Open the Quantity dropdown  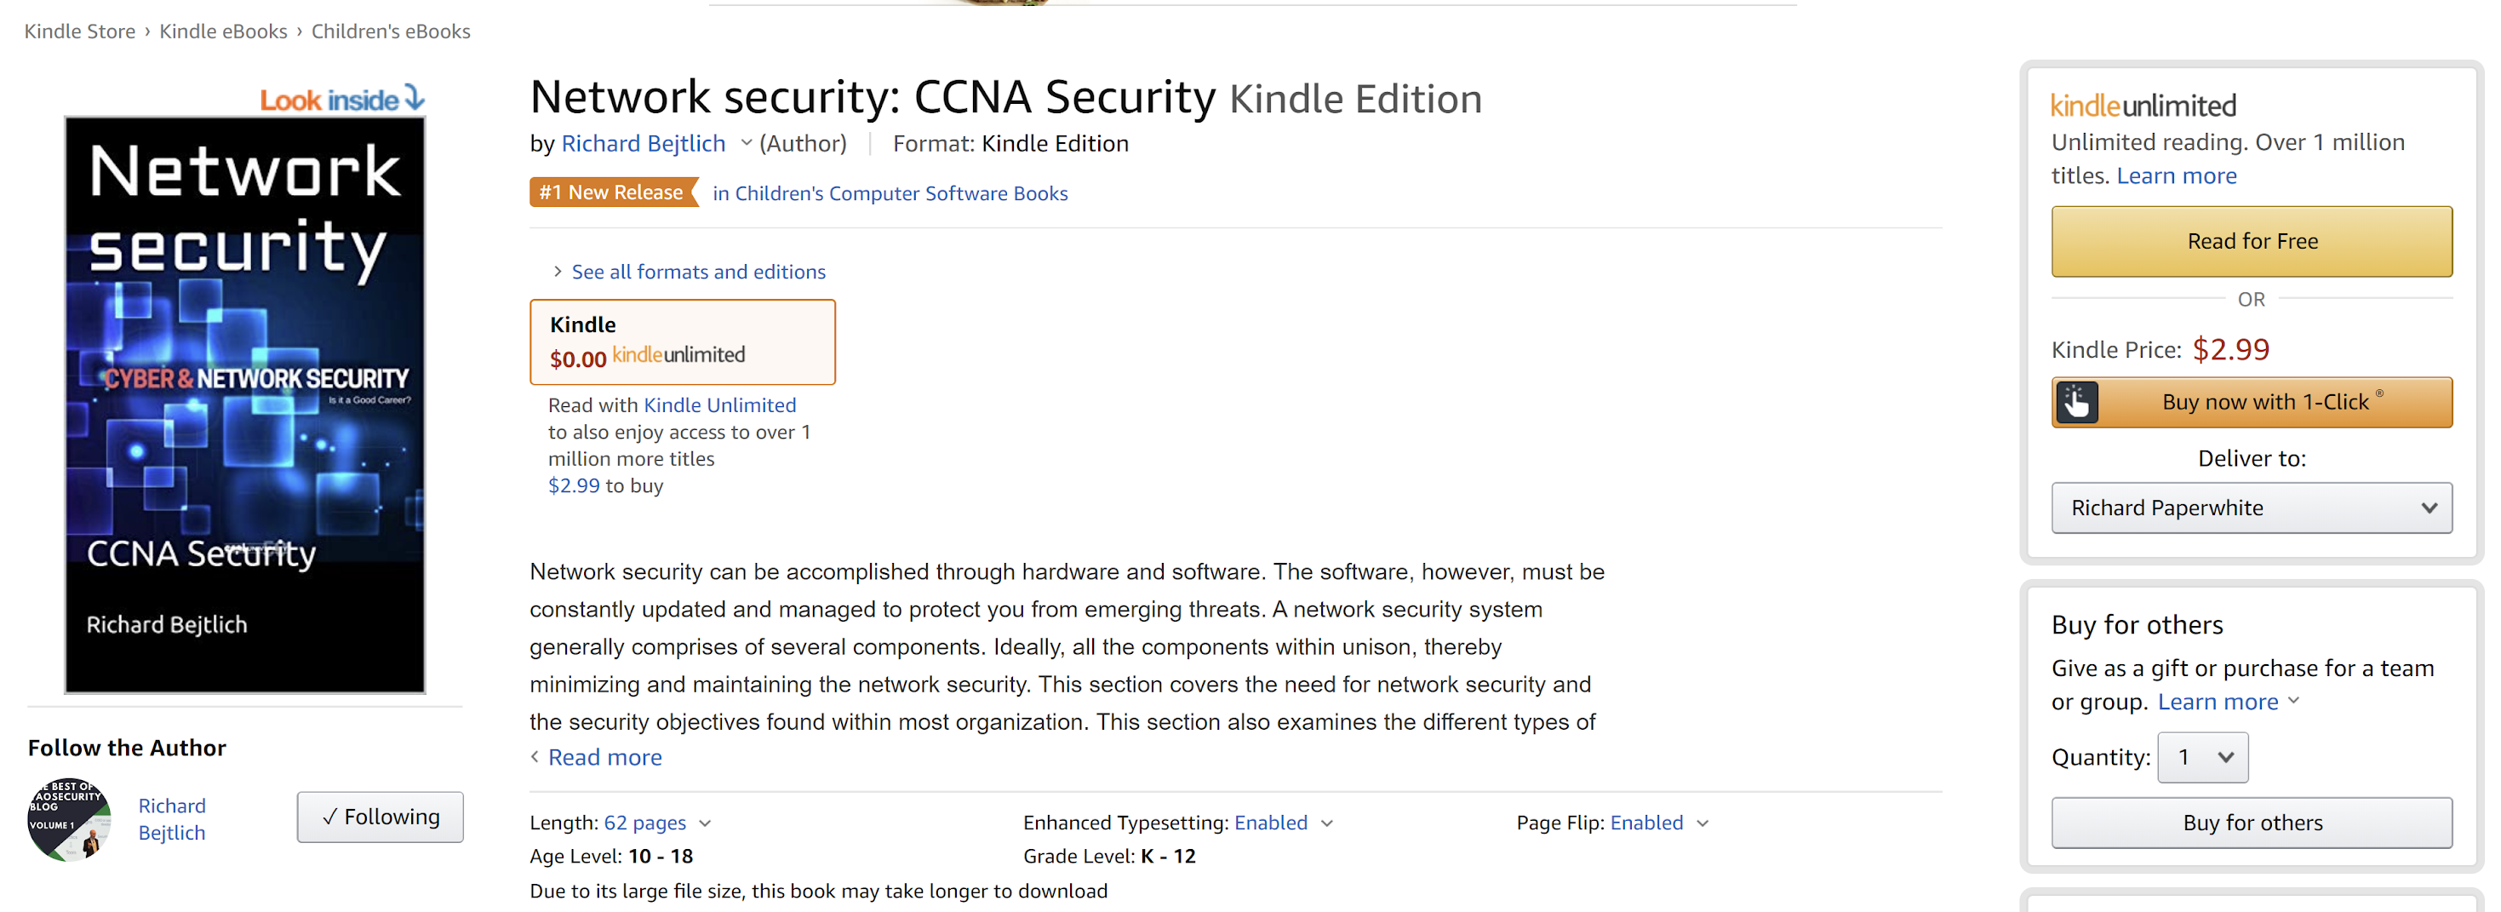pos(2202,758)
